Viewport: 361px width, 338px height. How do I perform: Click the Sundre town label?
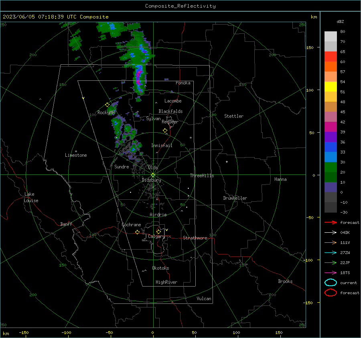122,167
